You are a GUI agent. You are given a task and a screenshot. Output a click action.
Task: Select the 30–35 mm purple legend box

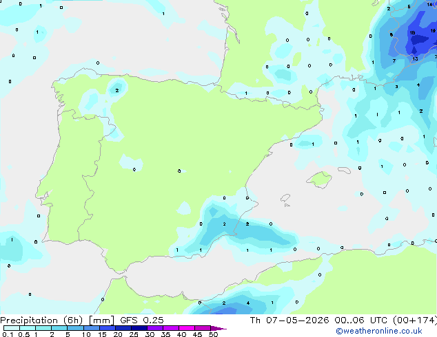154,328
